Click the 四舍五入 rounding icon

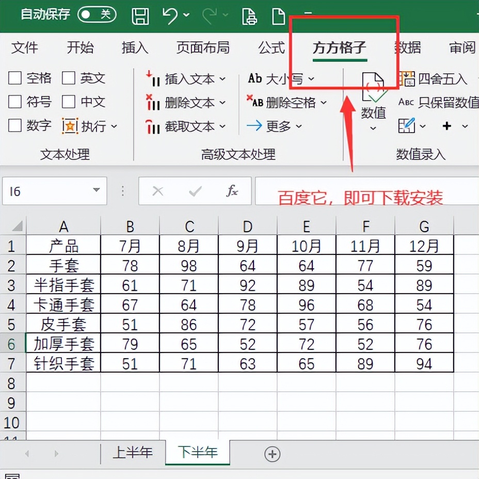408,78
